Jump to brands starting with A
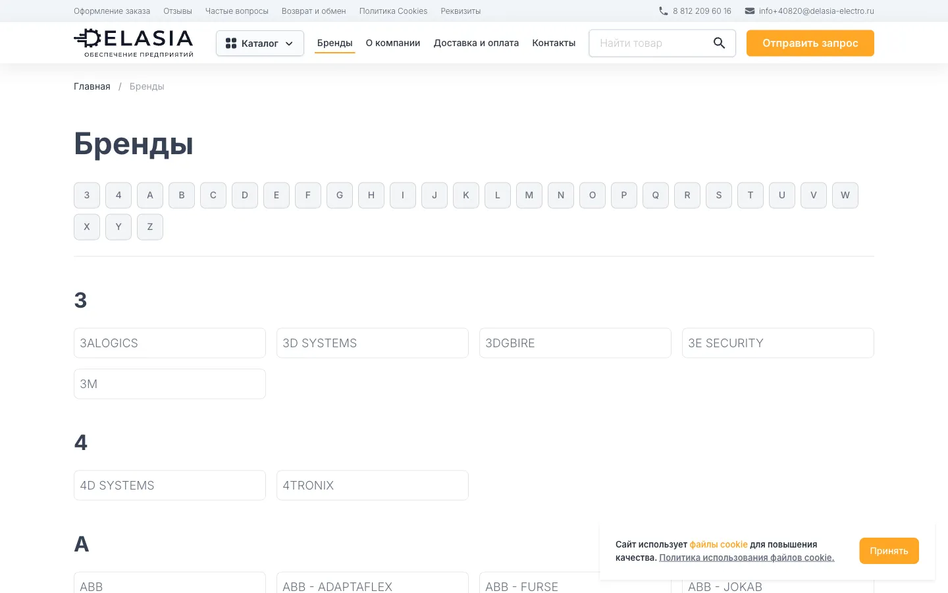948x593 pixels. [150, 195]
